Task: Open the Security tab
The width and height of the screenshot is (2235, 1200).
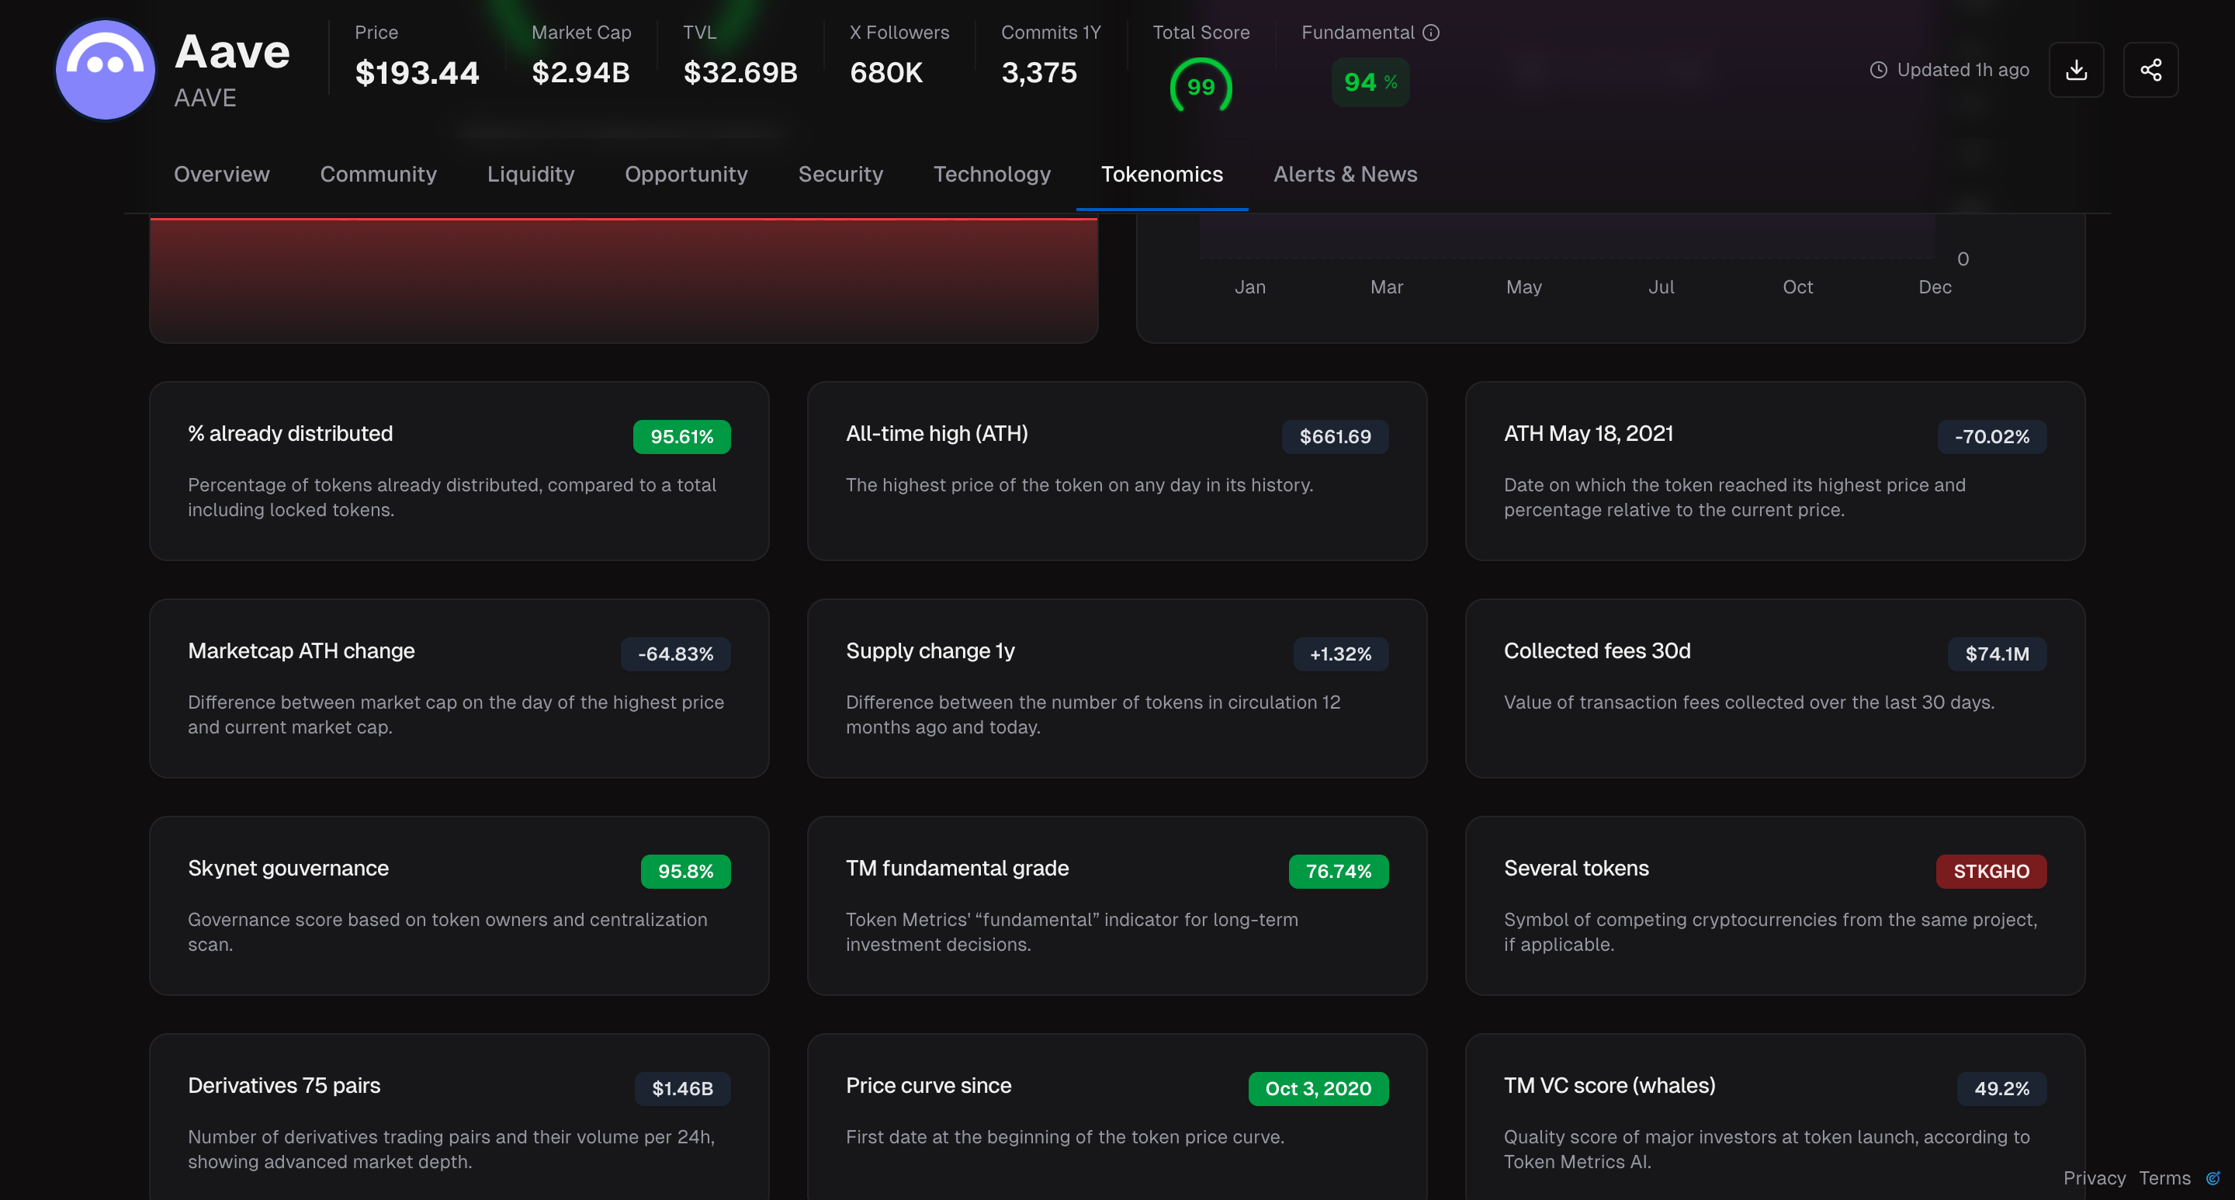Action: [x=840, y=175]
